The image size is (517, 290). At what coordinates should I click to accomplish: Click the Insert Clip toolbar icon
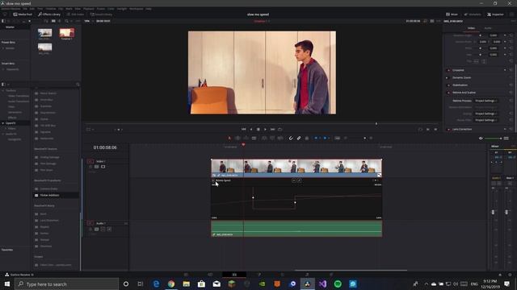[264, 138]
